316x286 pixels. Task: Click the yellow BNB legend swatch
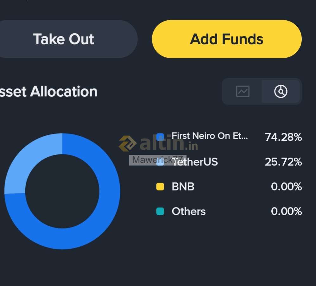click(x=160, y=187)
